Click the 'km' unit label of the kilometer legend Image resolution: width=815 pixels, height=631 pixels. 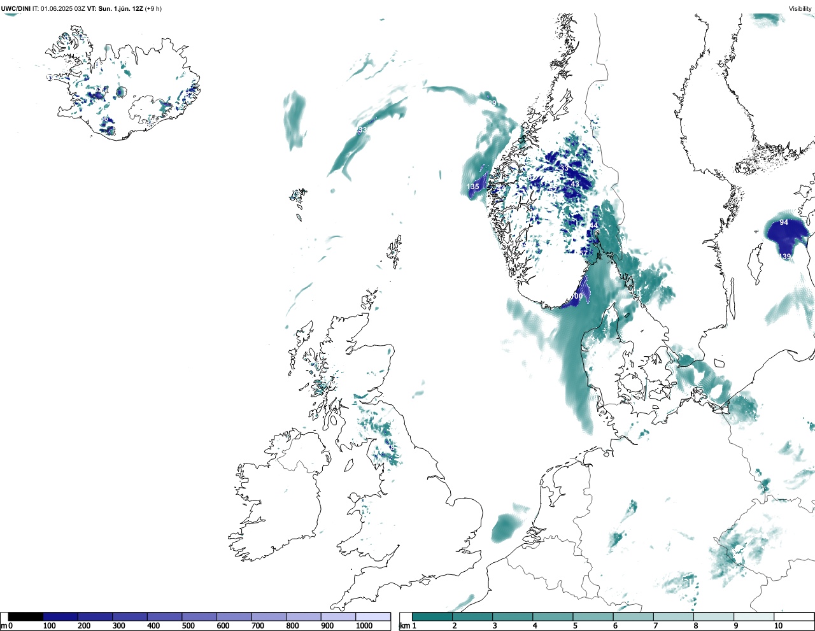tap(404, 626)
